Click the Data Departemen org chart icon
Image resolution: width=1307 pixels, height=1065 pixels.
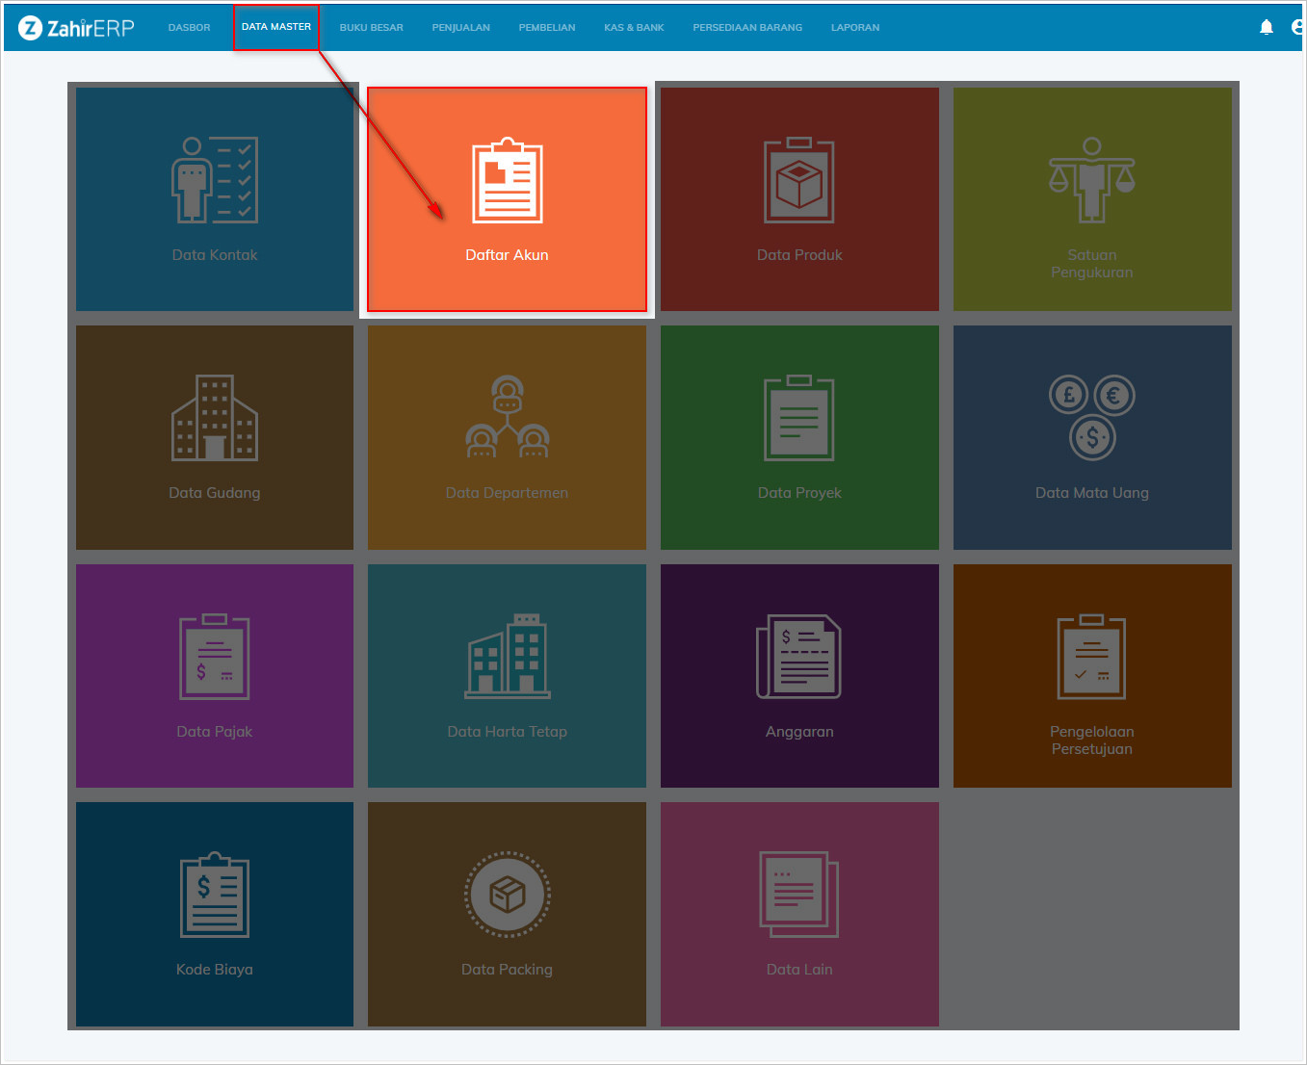[x=507, y=418]
